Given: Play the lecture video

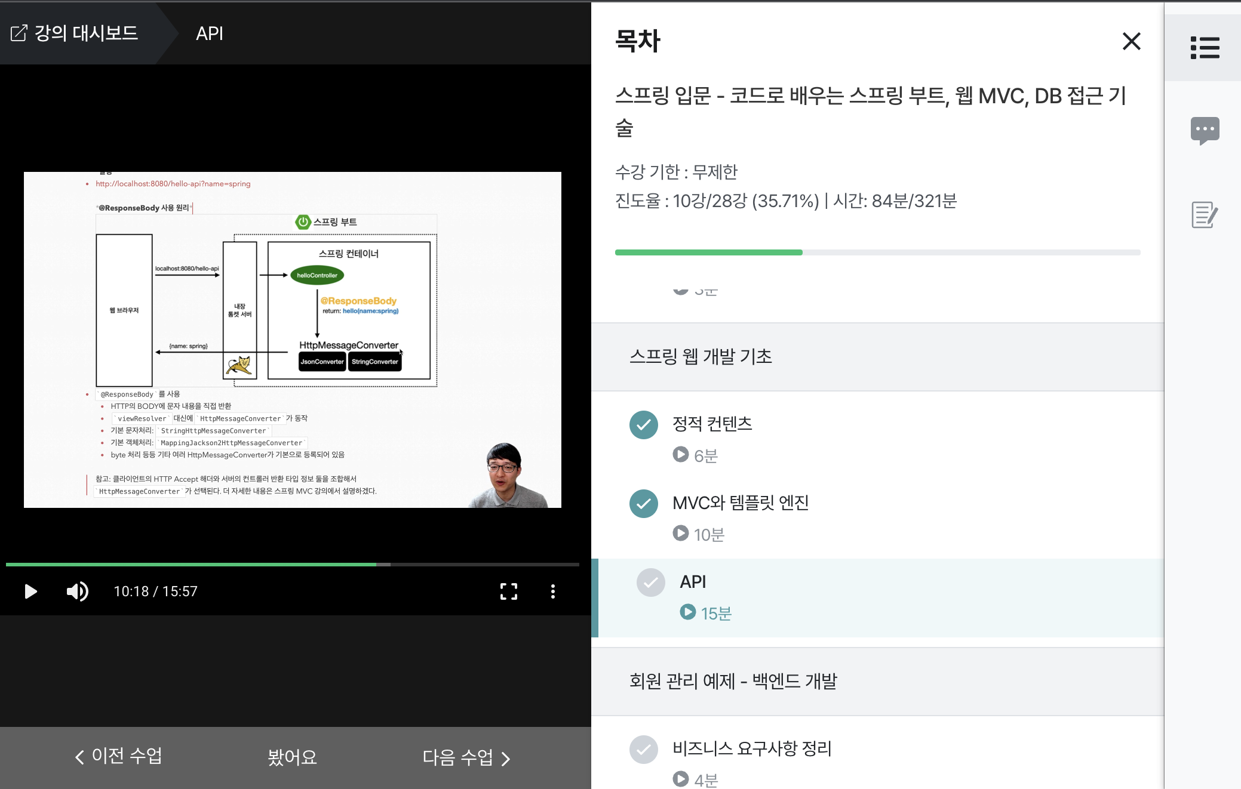Looking at the screenshot, I should (30, 591).
